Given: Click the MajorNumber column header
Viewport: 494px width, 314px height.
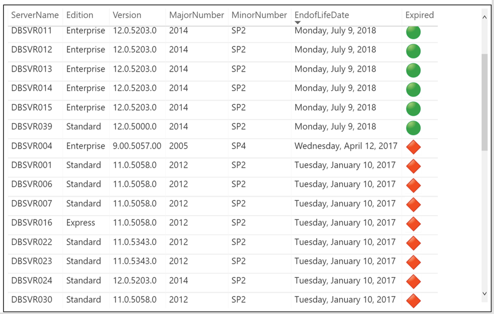Looking at the screenshot, I should (196, 15).
